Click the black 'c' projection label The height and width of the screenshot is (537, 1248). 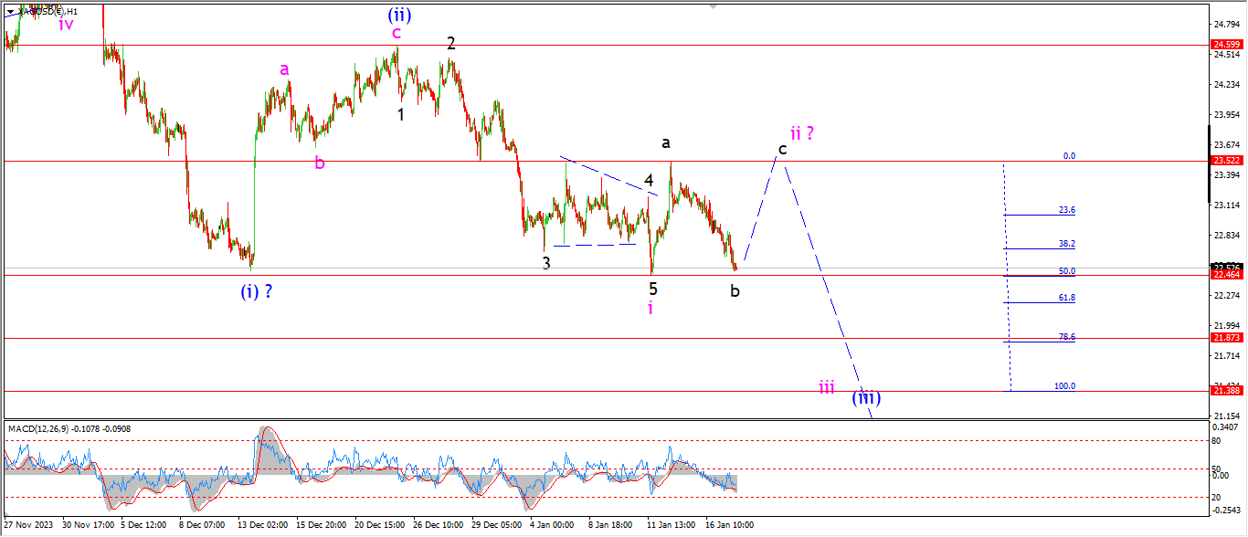782,149
